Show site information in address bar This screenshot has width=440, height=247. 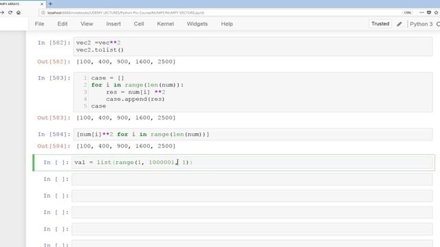[x=43, y=12]
